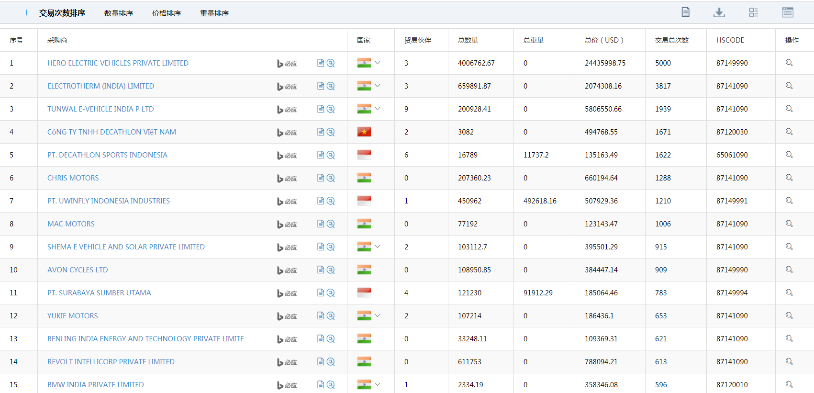Open BMW INDIA PRIVATE LIMITED link
The width and height of the screenshot is (814, 393).
pos(96,385)
